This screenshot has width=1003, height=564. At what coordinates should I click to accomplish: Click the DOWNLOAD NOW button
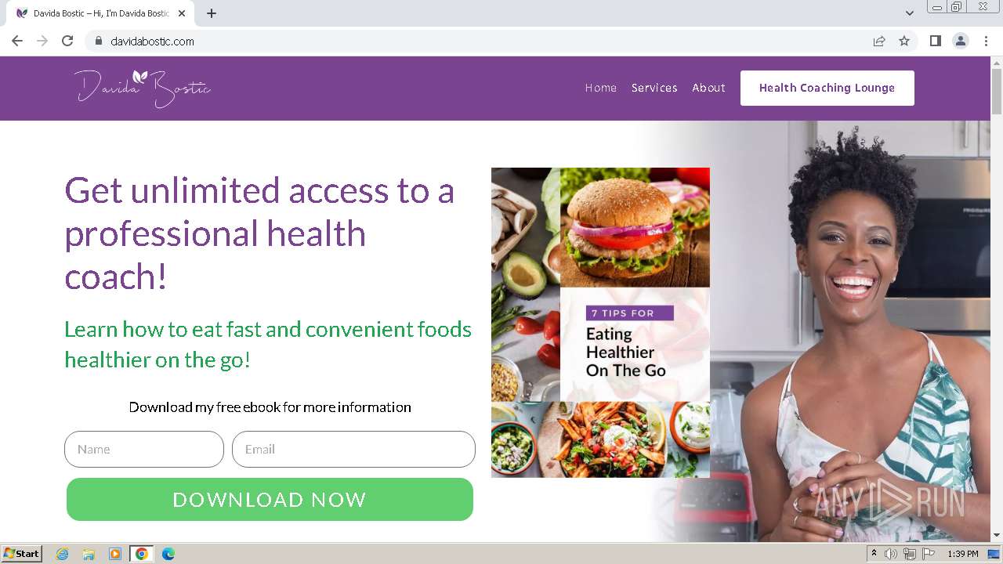click(x=270, y=500)
